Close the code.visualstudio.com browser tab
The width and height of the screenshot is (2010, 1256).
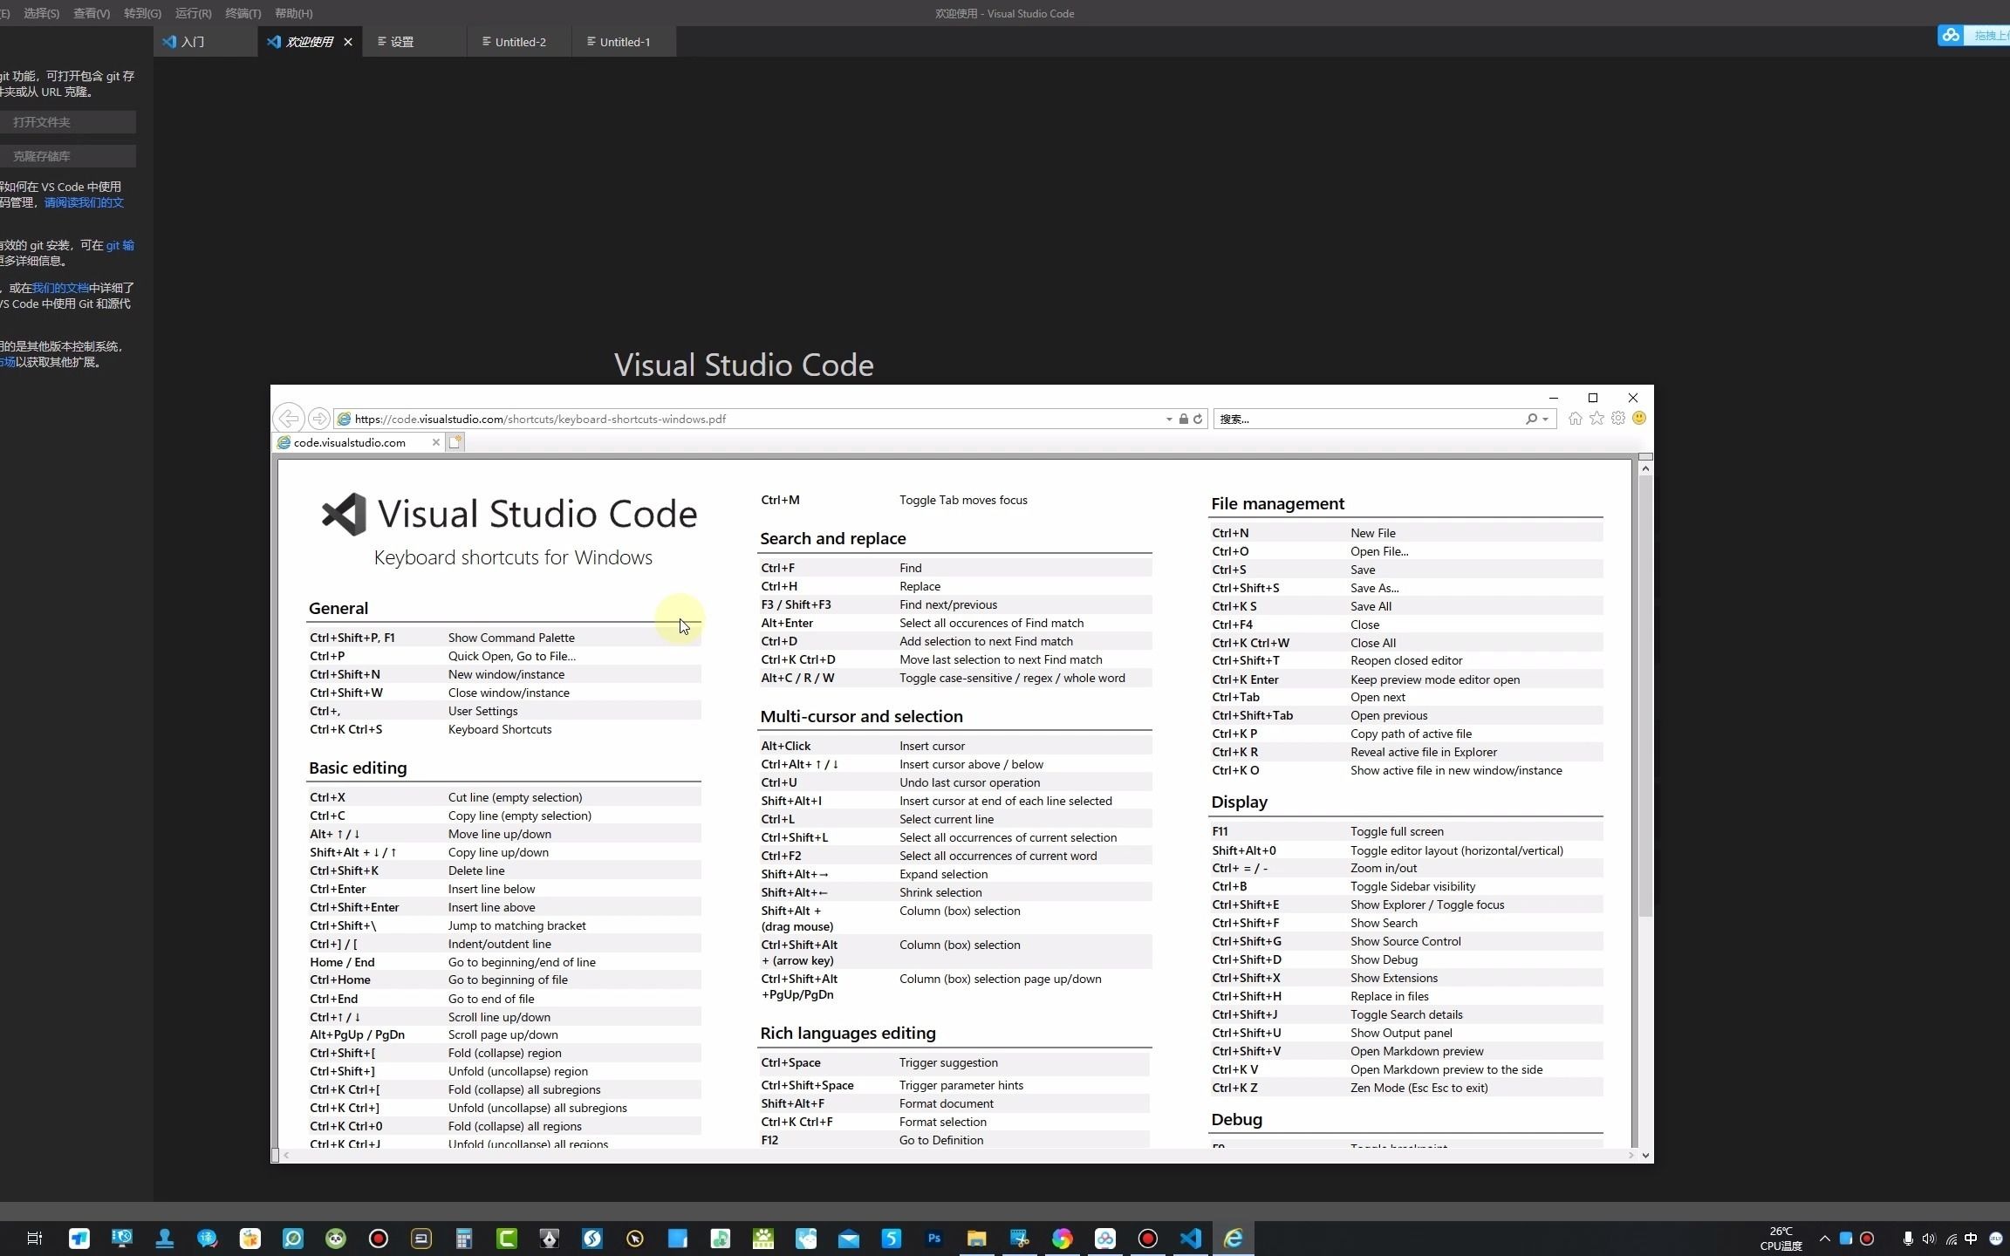436,442
